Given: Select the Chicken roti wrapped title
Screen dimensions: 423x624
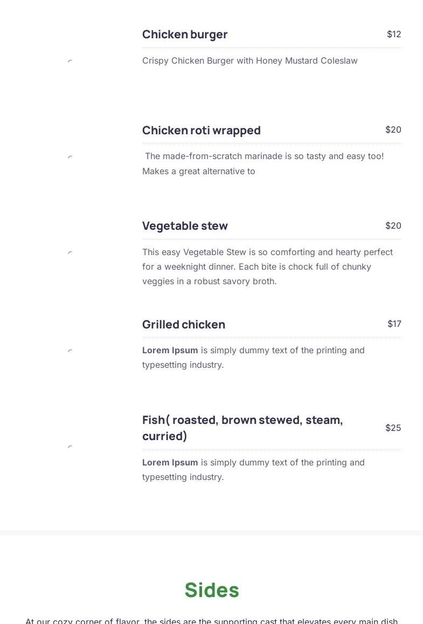Looking at the screenshot, I should point(202,131).
